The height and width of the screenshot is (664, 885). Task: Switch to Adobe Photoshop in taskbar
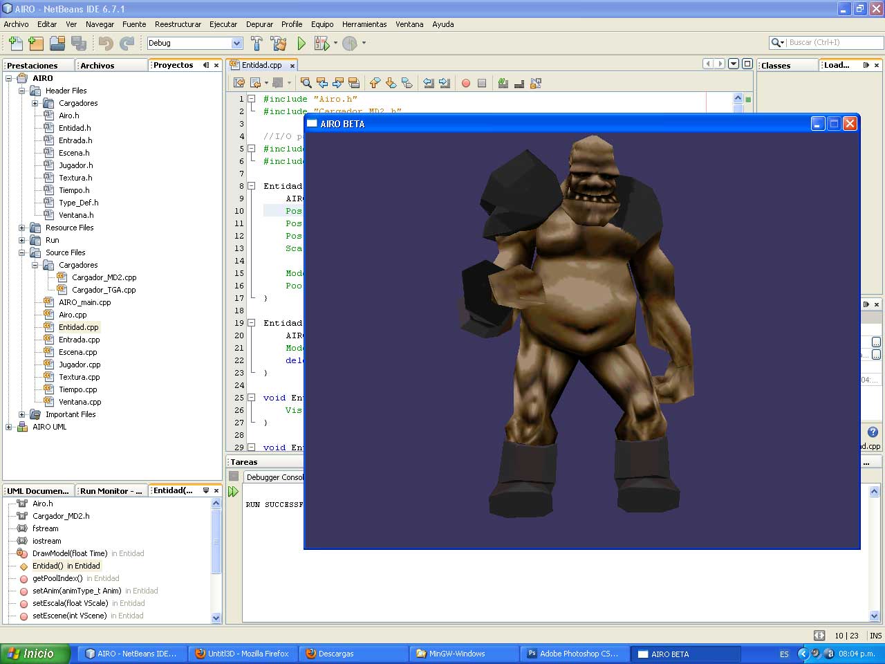click(575, 654)
